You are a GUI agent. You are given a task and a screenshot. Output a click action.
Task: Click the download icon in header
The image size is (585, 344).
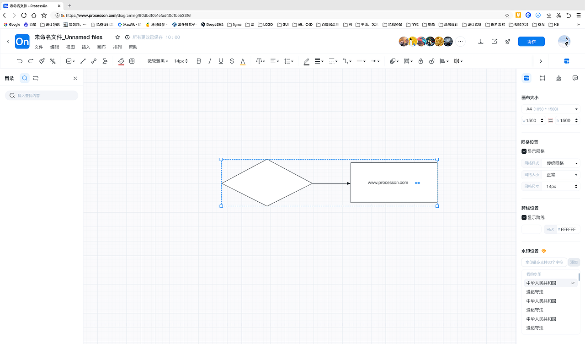tap(481, 42)
